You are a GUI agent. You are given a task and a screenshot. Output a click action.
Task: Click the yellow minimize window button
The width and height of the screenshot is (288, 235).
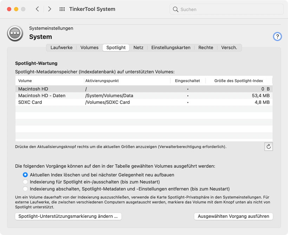(x=16, y=9)
